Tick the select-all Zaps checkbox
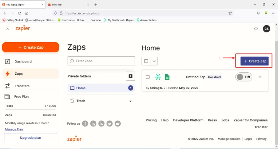 [x=146, y=61]
